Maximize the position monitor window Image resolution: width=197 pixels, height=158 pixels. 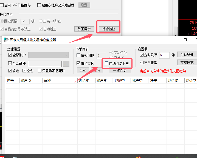pyautogui.click(x=185, y=40)
